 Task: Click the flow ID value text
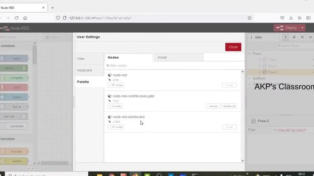click(x=289, y=131)
